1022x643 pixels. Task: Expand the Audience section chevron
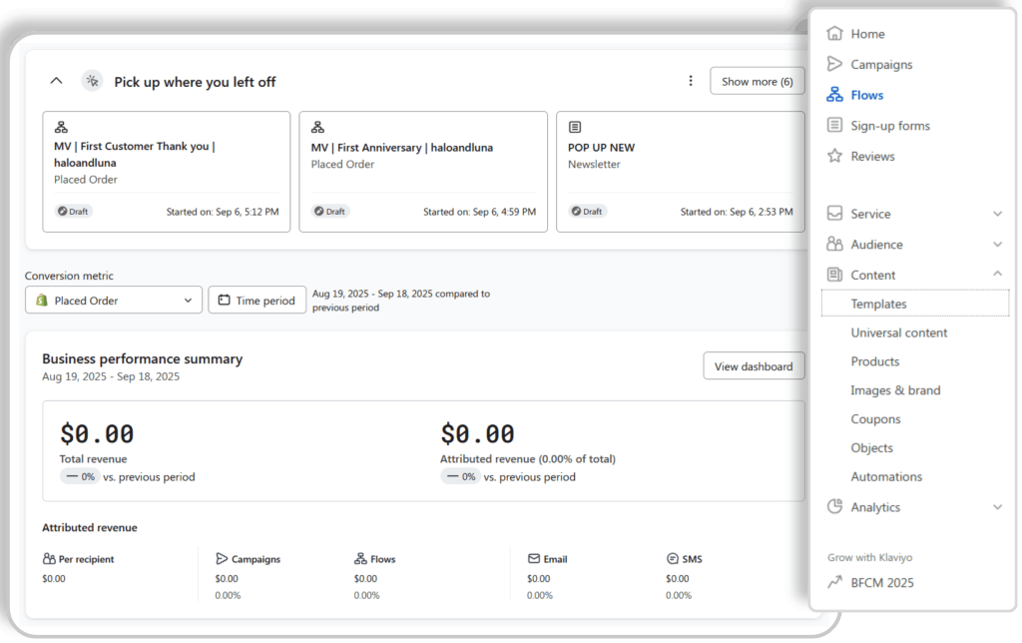pyautogui.click(x=997, y=245)
